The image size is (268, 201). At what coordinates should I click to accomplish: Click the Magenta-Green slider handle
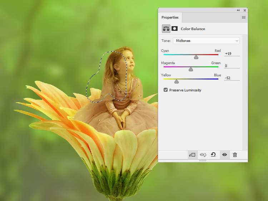(191, 69)
